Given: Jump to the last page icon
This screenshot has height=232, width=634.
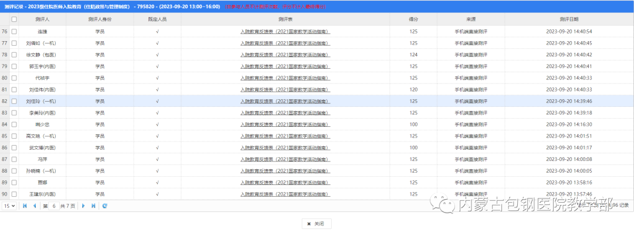Looking at the screenshot, I should 93,206.
